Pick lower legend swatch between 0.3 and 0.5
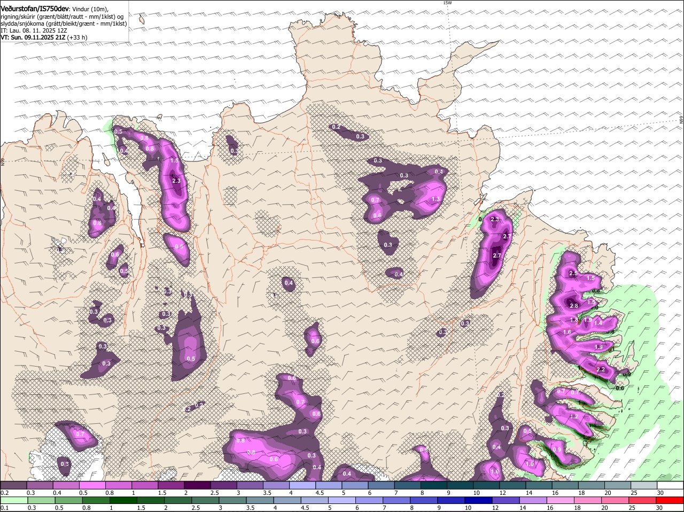This screenshot has height=512, width=684. point(42,500)
